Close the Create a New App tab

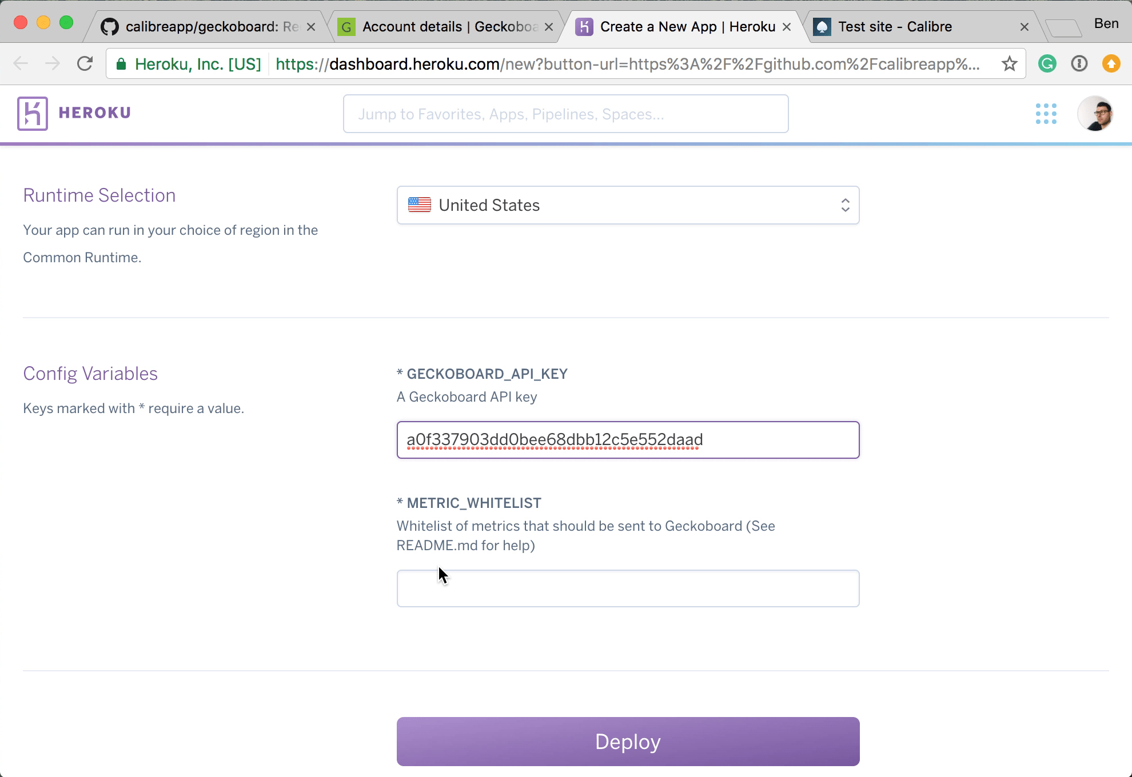coord(787,27)
